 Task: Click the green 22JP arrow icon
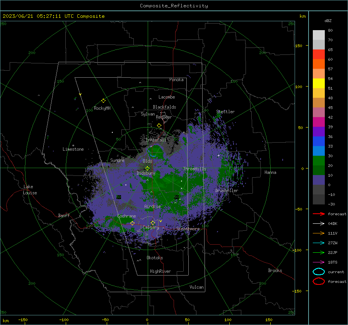319,252
